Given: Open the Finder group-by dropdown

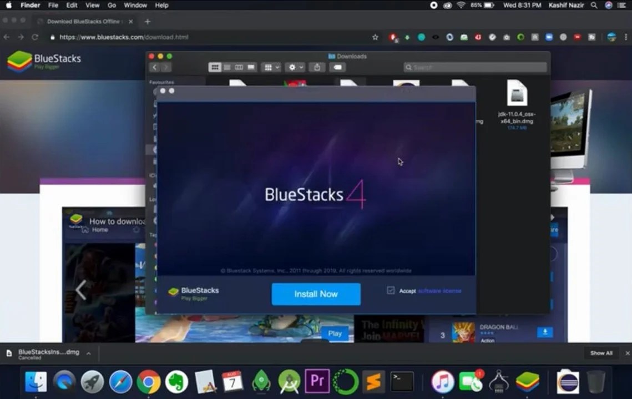Looking at the screenshot, I should coord(271,67).
